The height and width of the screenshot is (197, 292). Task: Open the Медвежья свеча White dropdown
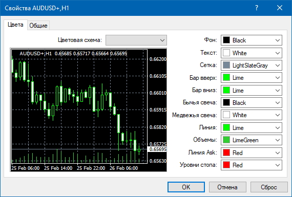252,115
